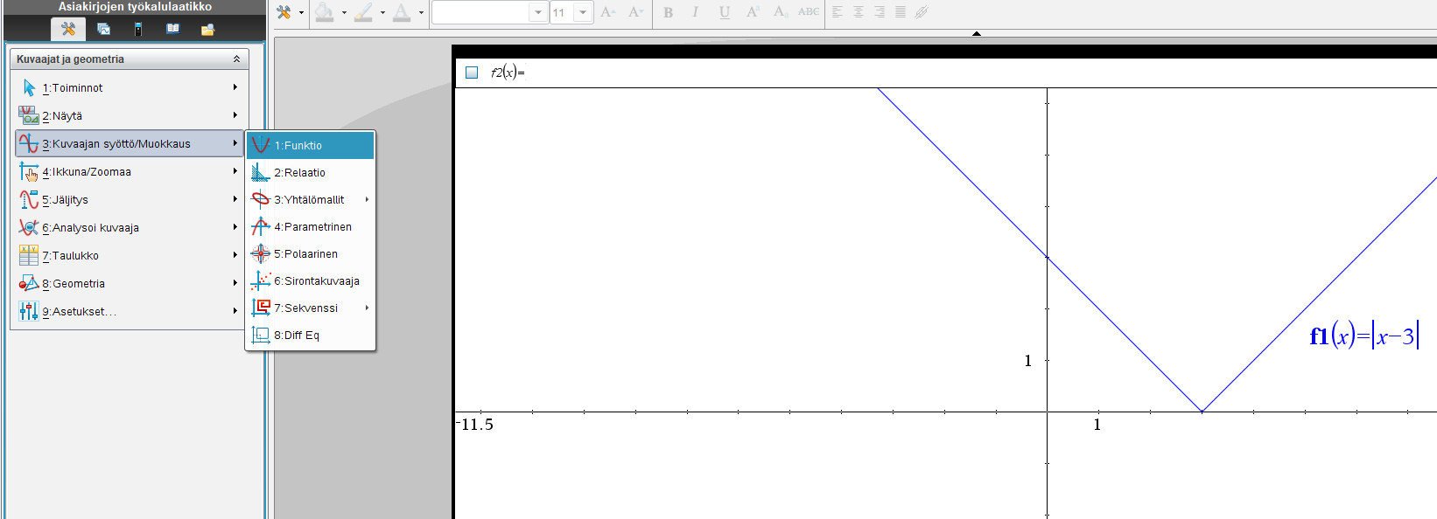Image resolution: width=1437 pixels, height=519 pixels.
Task: Click the strikethrough ABC icon
Action: 809,12
